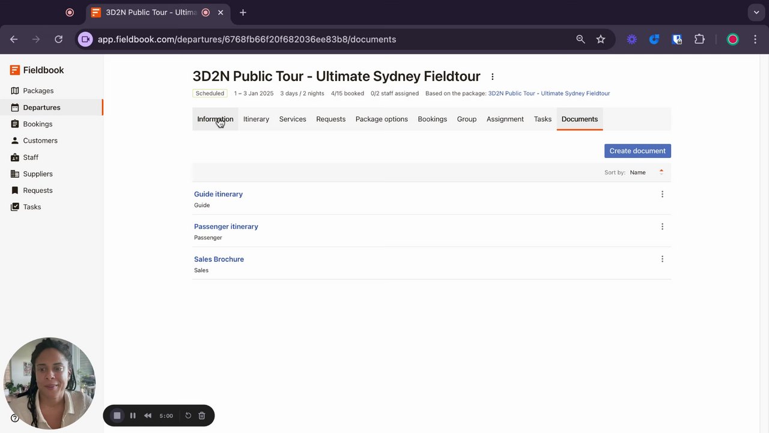Bookmark this page with the star icon

tap(601, 39)
